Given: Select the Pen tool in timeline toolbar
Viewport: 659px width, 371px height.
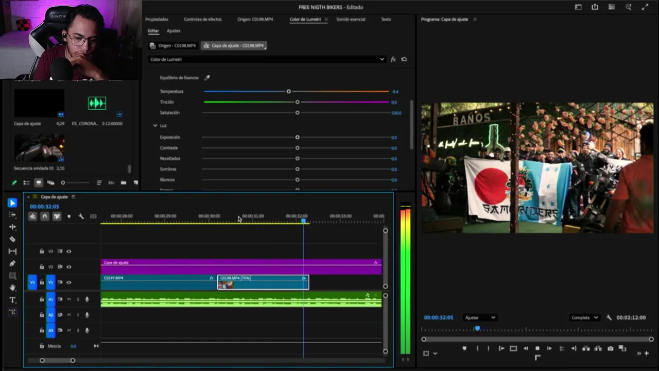Looking at the screenshot, I should click(x=12, y=263).
